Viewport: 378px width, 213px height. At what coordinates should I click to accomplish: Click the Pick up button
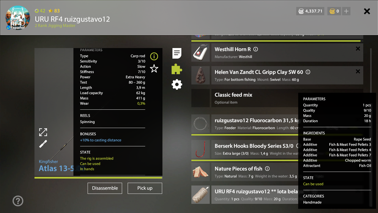(x=145, y=188)
